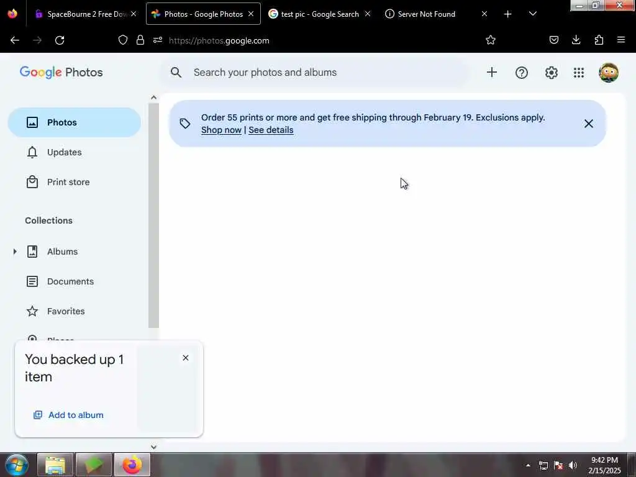Click the sidebar scrollbar thumb

tap(153, 216)
